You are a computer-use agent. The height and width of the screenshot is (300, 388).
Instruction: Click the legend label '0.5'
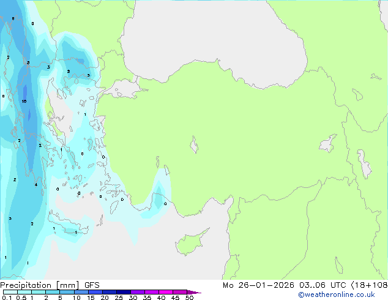(x=21, y=298)
